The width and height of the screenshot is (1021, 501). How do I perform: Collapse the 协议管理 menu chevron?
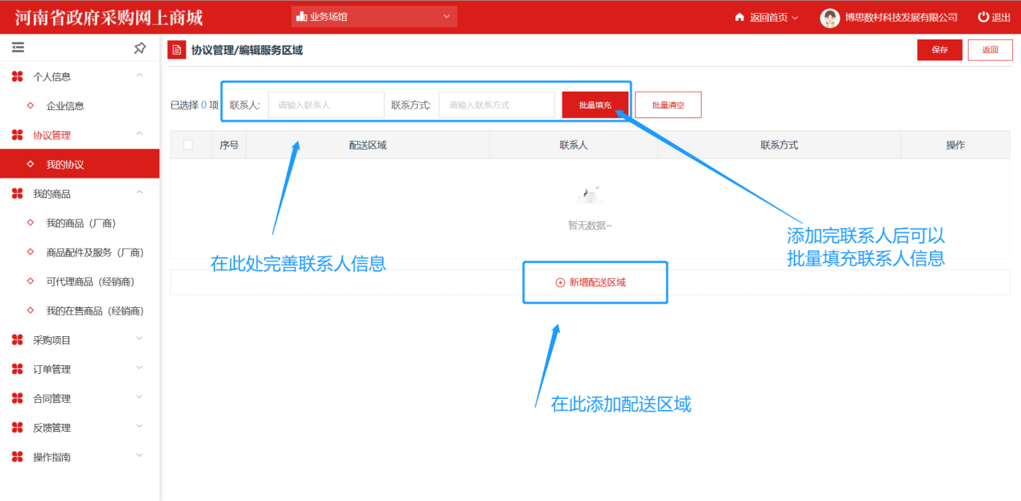point(140,134)
